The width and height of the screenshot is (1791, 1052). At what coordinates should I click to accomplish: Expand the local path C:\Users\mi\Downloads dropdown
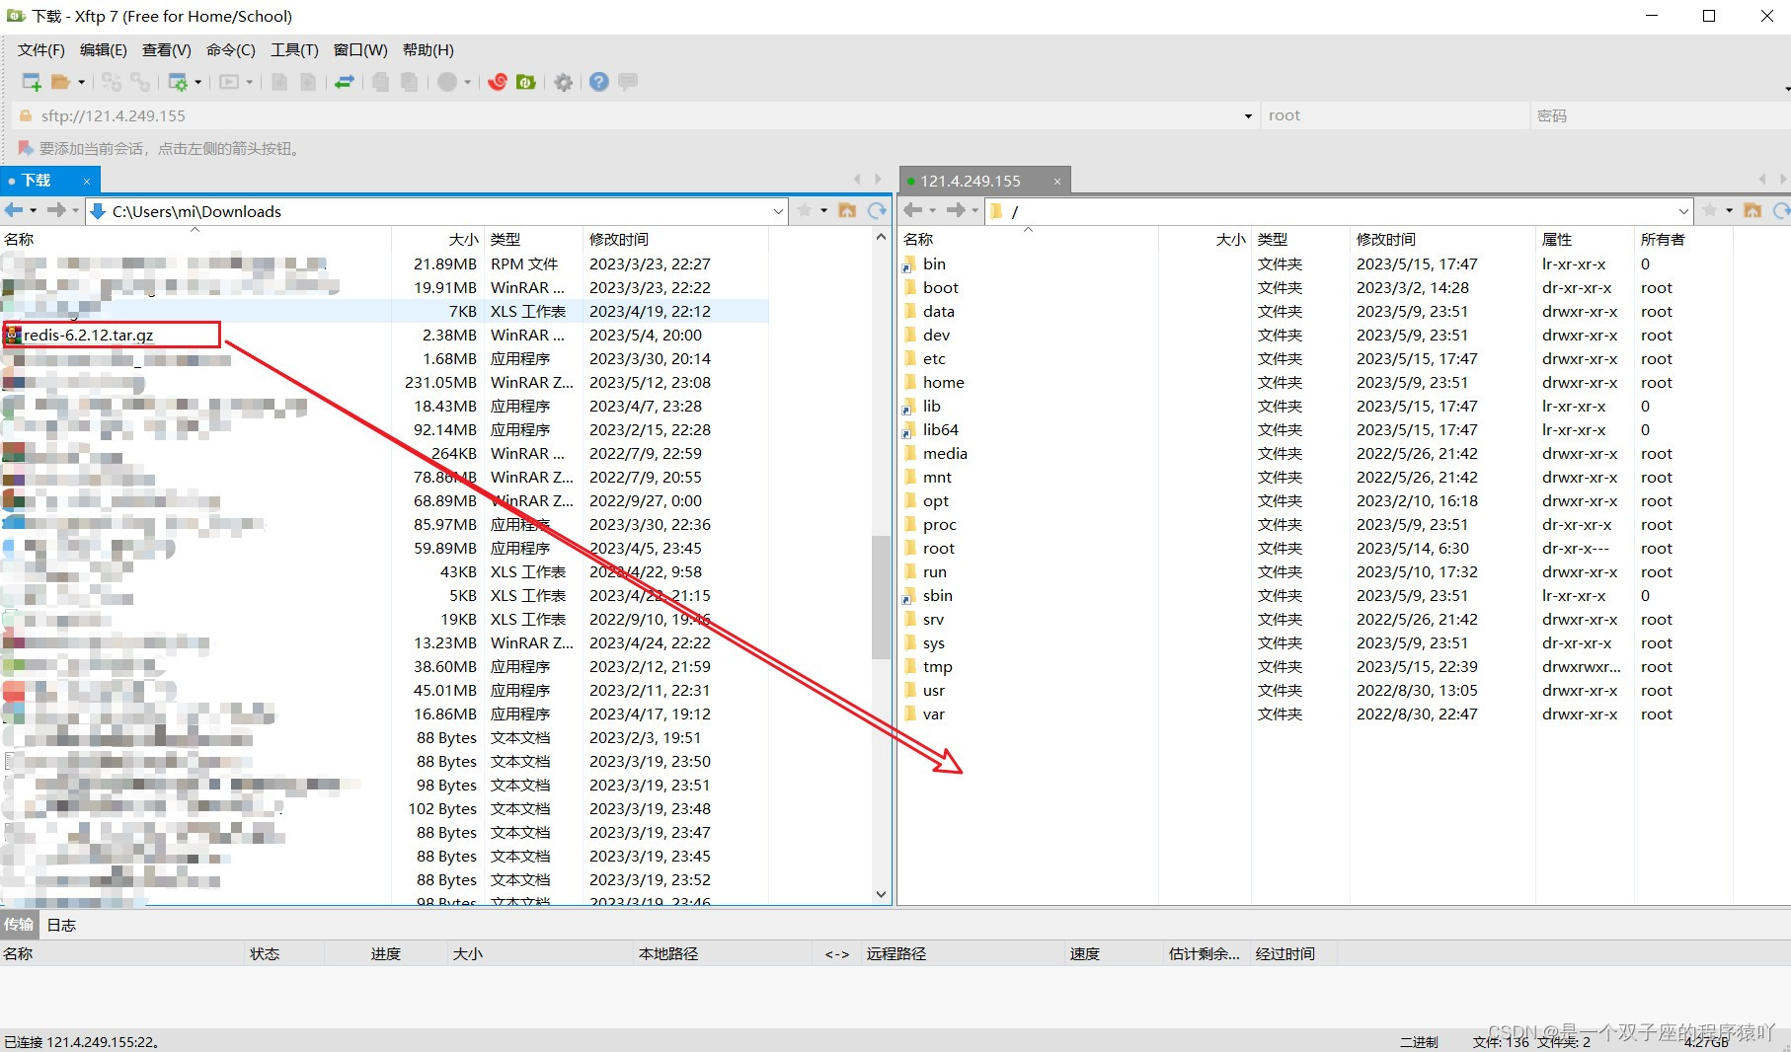pyautogui.click(x=778, y=211)
